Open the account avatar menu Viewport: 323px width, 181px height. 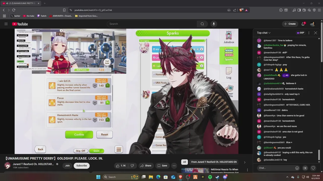(312, 24)
